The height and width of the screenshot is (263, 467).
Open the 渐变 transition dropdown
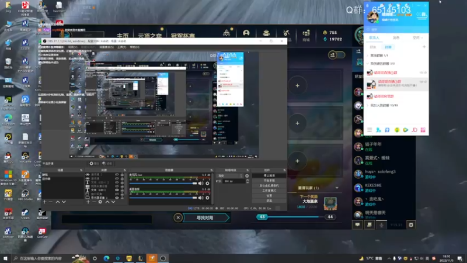coord(230,176)
